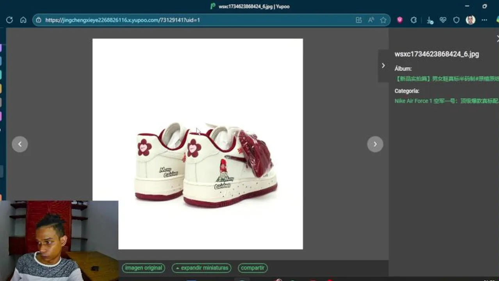
Task: Open the browser Settings and more menu
Action: point(485,20)
